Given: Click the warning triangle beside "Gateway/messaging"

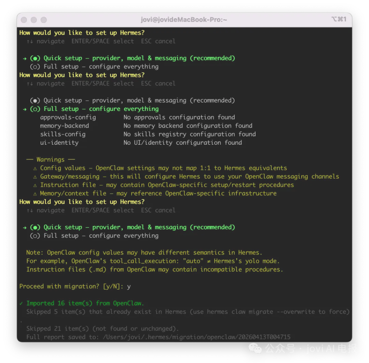Looking at the screenshot, I should [x=35, y=177].
